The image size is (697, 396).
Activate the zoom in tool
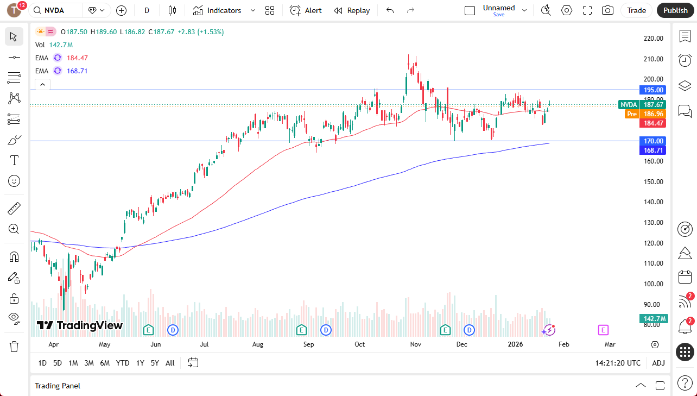[x=14, y=229]
